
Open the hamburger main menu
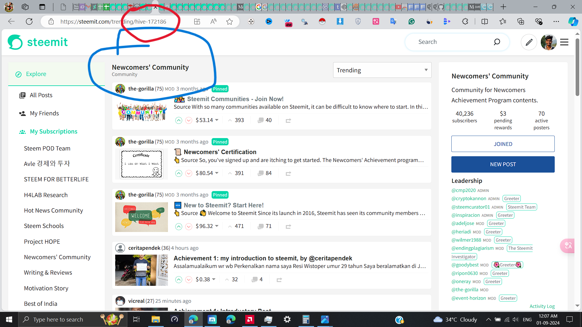click(x=564, y=42)
